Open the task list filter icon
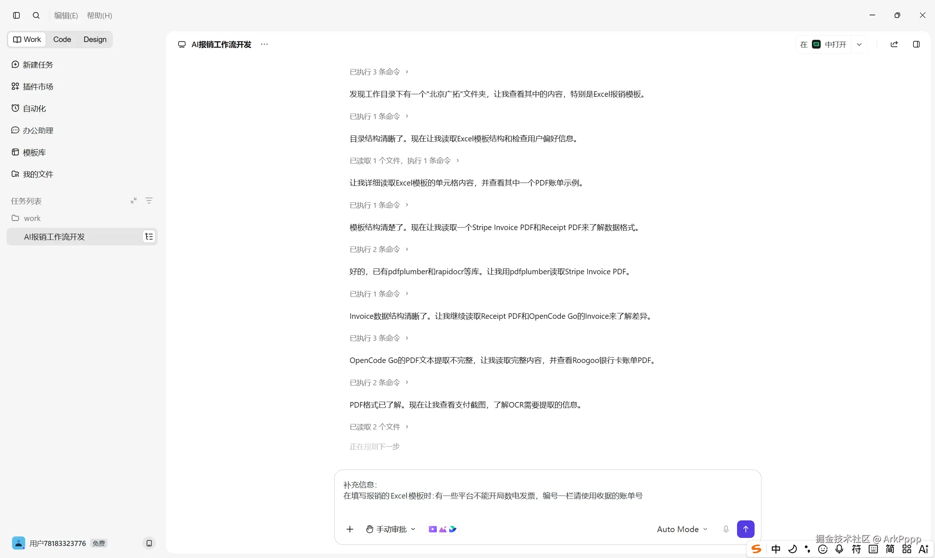Screen dimensions: 935x558 click(149, 201)
